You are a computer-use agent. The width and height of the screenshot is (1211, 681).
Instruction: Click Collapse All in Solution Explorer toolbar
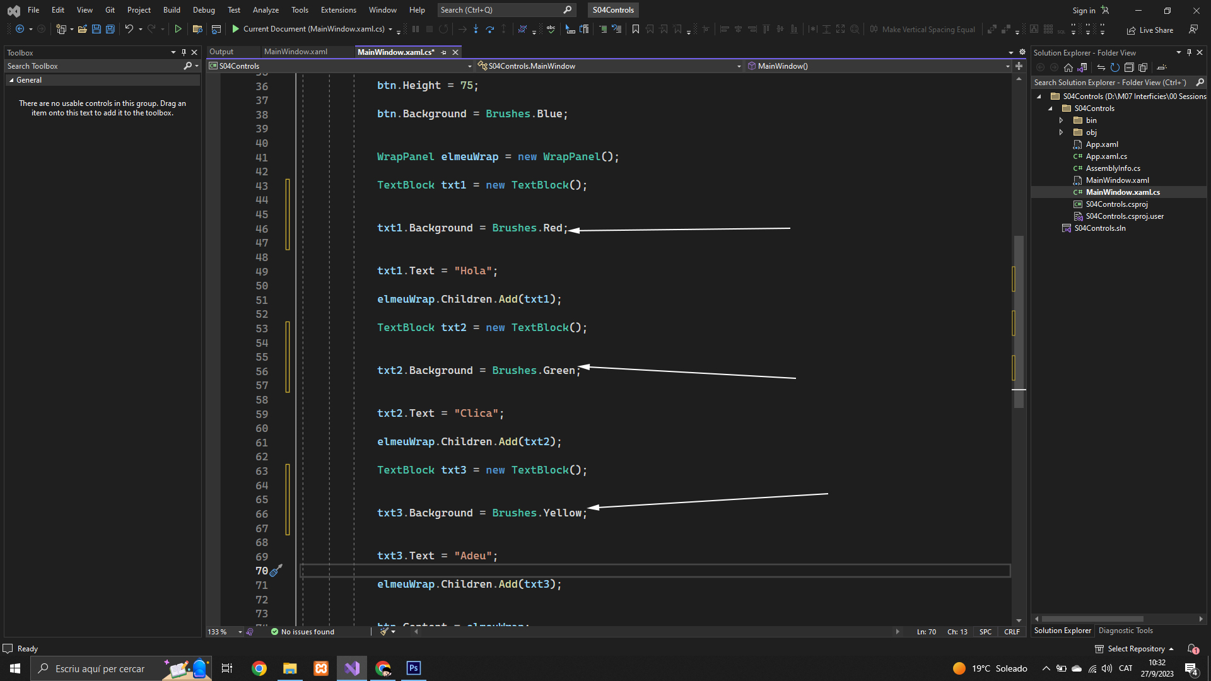[x=1129, y=67]
